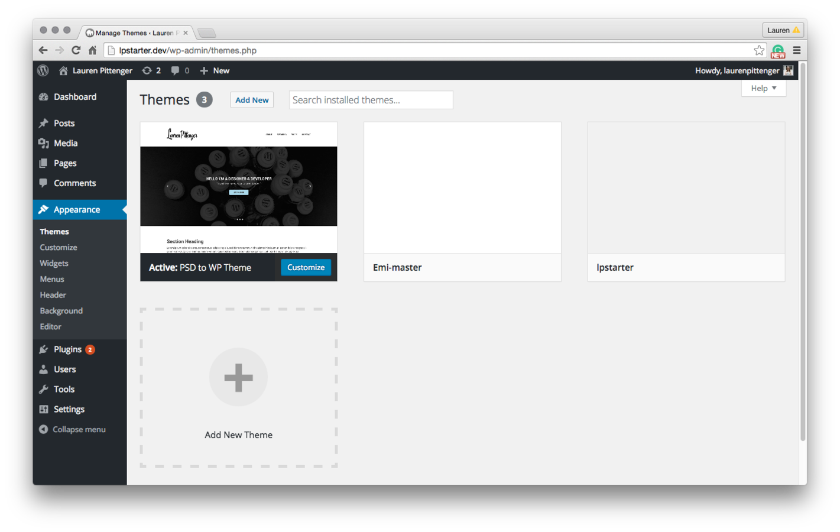Click the New label in admin bar
Screen dimensions: 840x532
[x=221, y=70]
